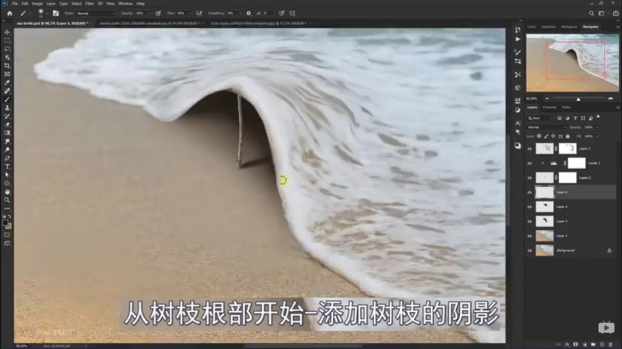Open the Kind filter dropdown in Layers panel
The image size is (622, 349).
(x=542, y=118)
